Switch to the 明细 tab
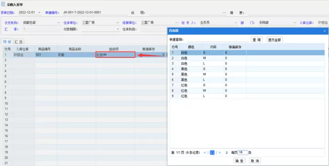Screen dimensions: 329x166 (7, 41)
